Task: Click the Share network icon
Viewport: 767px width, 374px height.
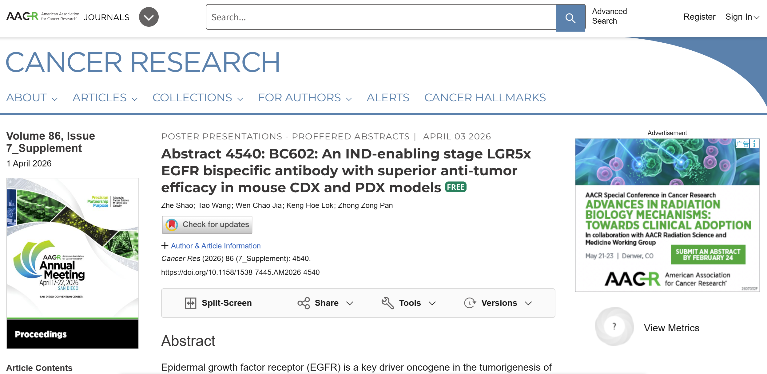Action: pyautogui.click(x=304, y=303)
